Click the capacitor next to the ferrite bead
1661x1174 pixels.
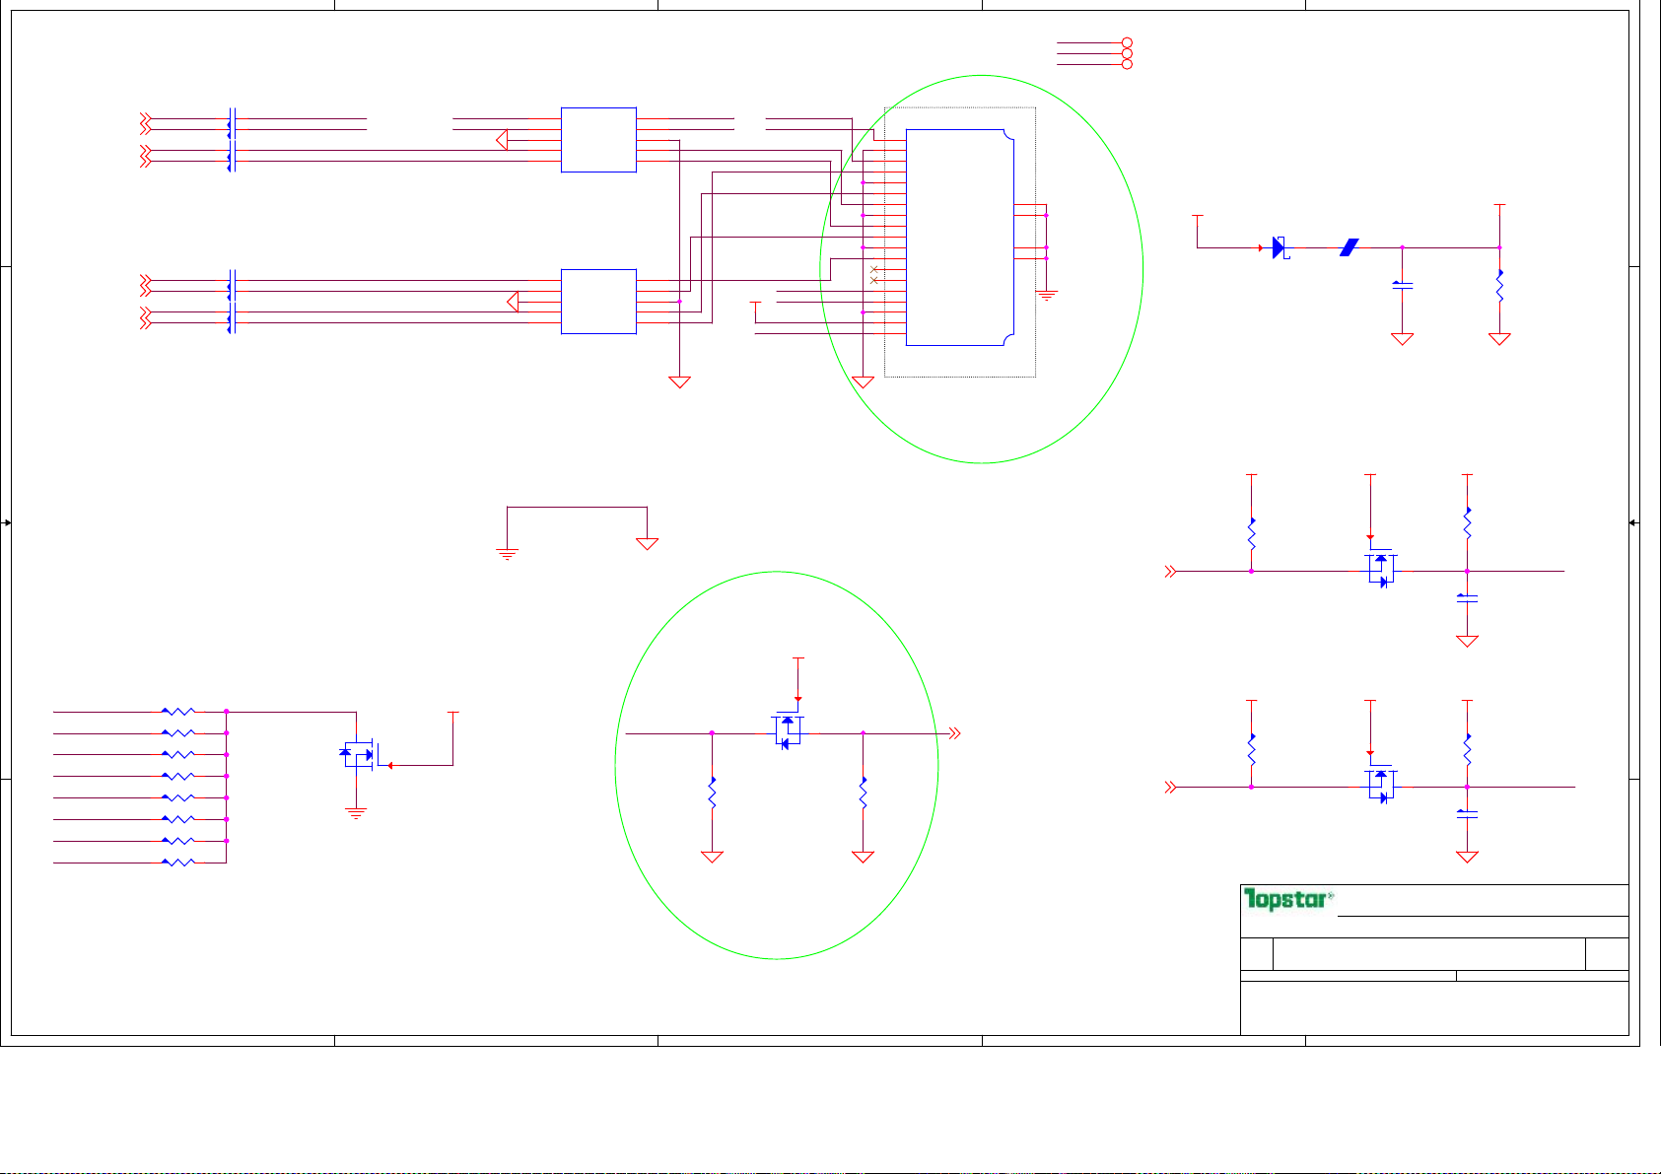click(1402, 286)
